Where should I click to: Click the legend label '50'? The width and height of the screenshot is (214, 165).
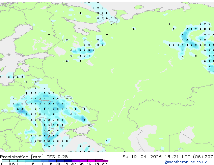(104, 164)
